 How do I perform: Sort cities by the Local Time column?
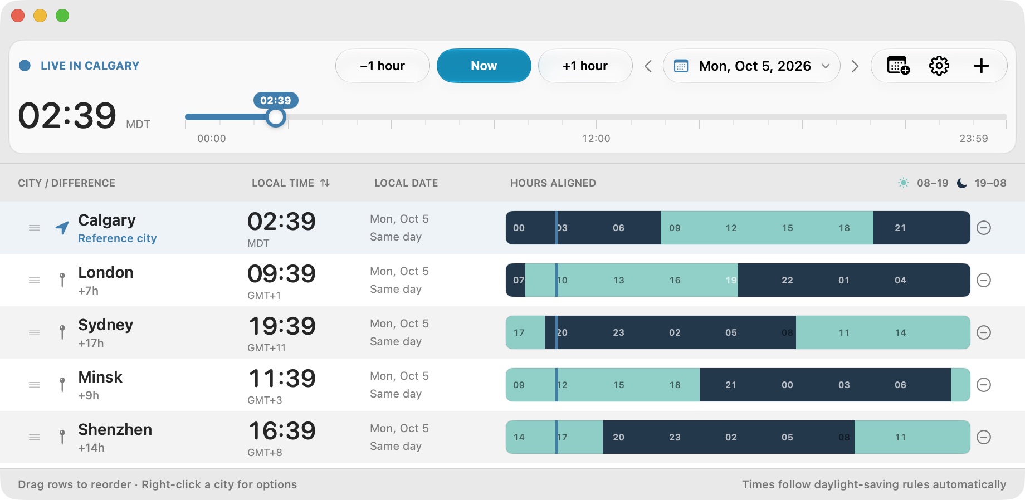291,183
